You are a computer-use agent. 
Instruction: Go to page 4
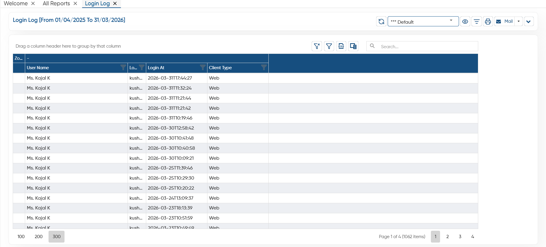click(473, 237)
